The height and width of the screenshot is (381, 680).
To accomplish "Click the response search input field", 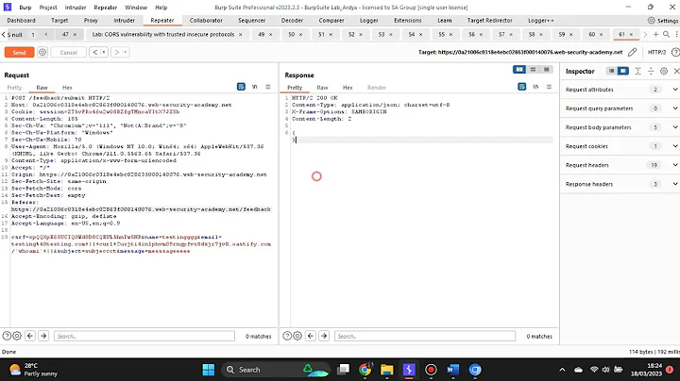I will click(425, 336).
